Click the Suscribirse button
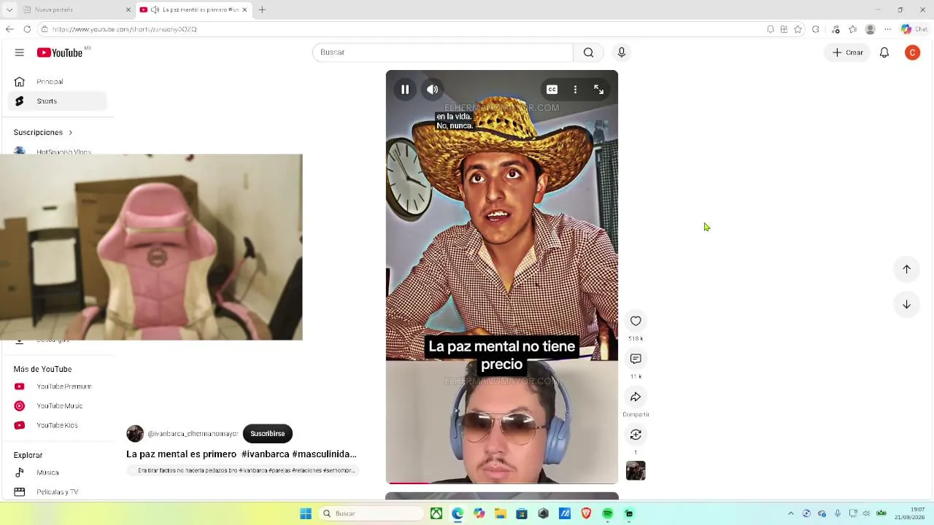The height and width of the screenshot is (525, 934). pos(268,434)
